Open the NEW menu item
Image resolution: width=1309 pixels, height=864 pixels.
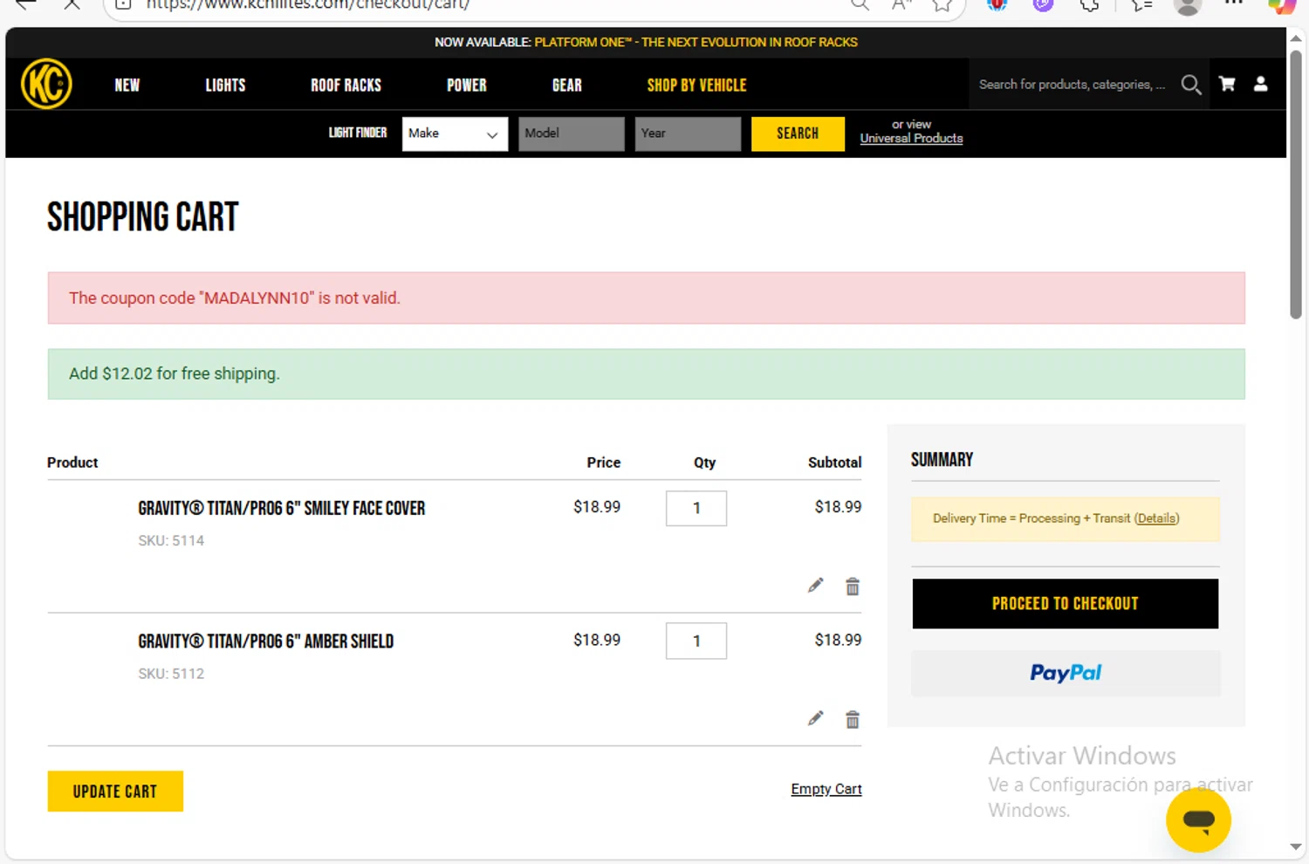(127, 86)
